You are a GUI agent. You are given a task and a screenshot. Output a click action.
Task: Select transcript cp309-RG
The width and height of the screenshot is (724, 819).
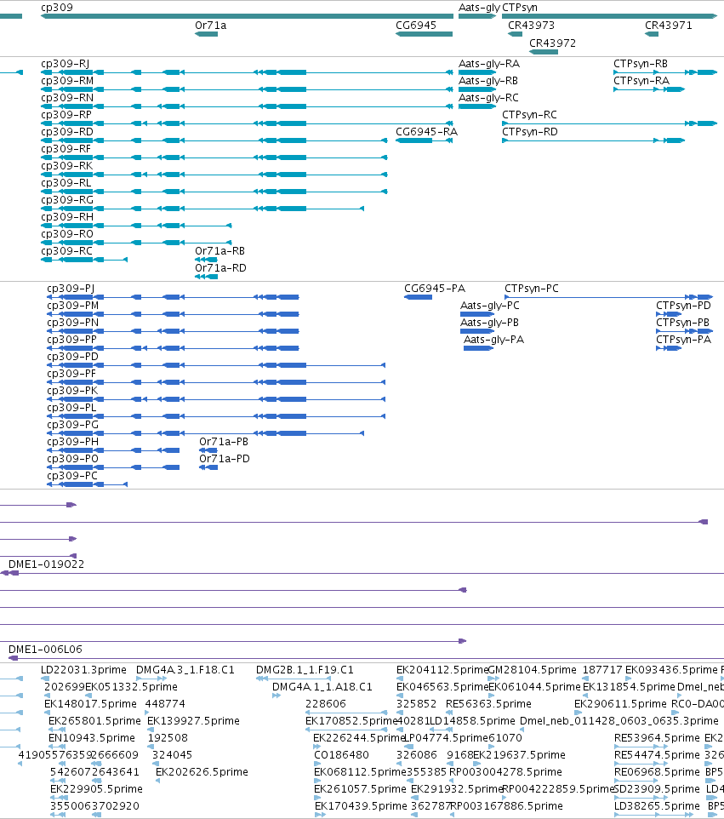click(x=67, y=200)
